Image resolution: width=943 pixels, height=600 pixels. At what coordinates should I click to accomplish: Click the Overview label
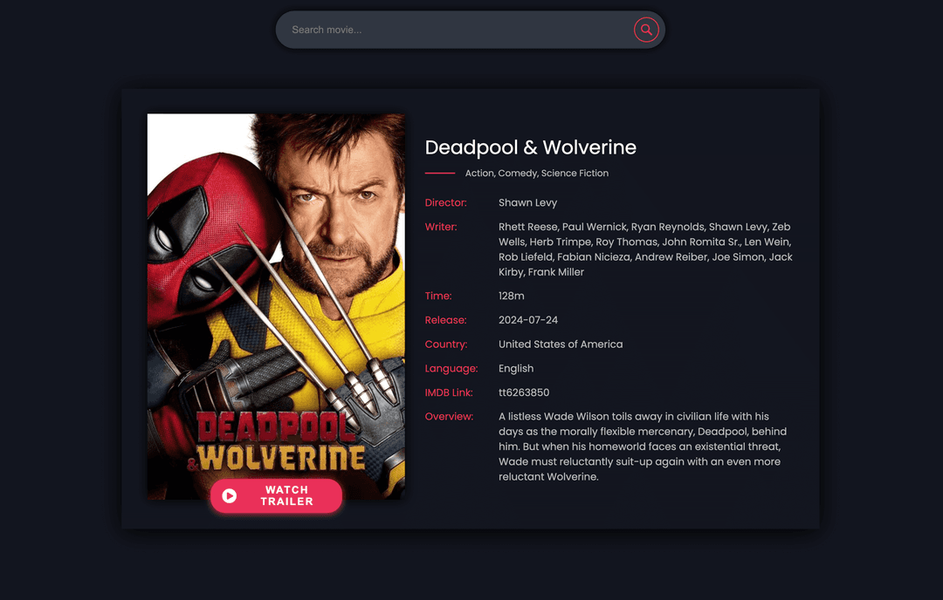[x=449, y=417]
